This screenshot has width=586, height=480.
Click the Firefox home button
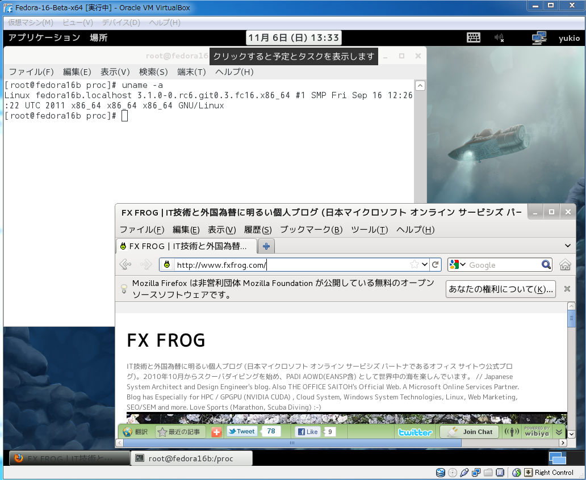coord(565,265)
